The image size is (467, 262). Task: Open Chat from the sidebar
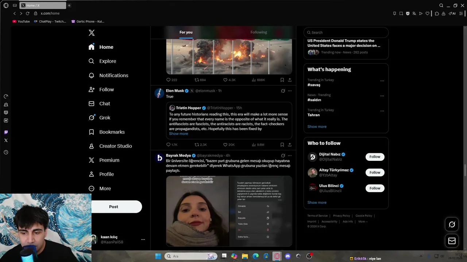click(99, 104)
